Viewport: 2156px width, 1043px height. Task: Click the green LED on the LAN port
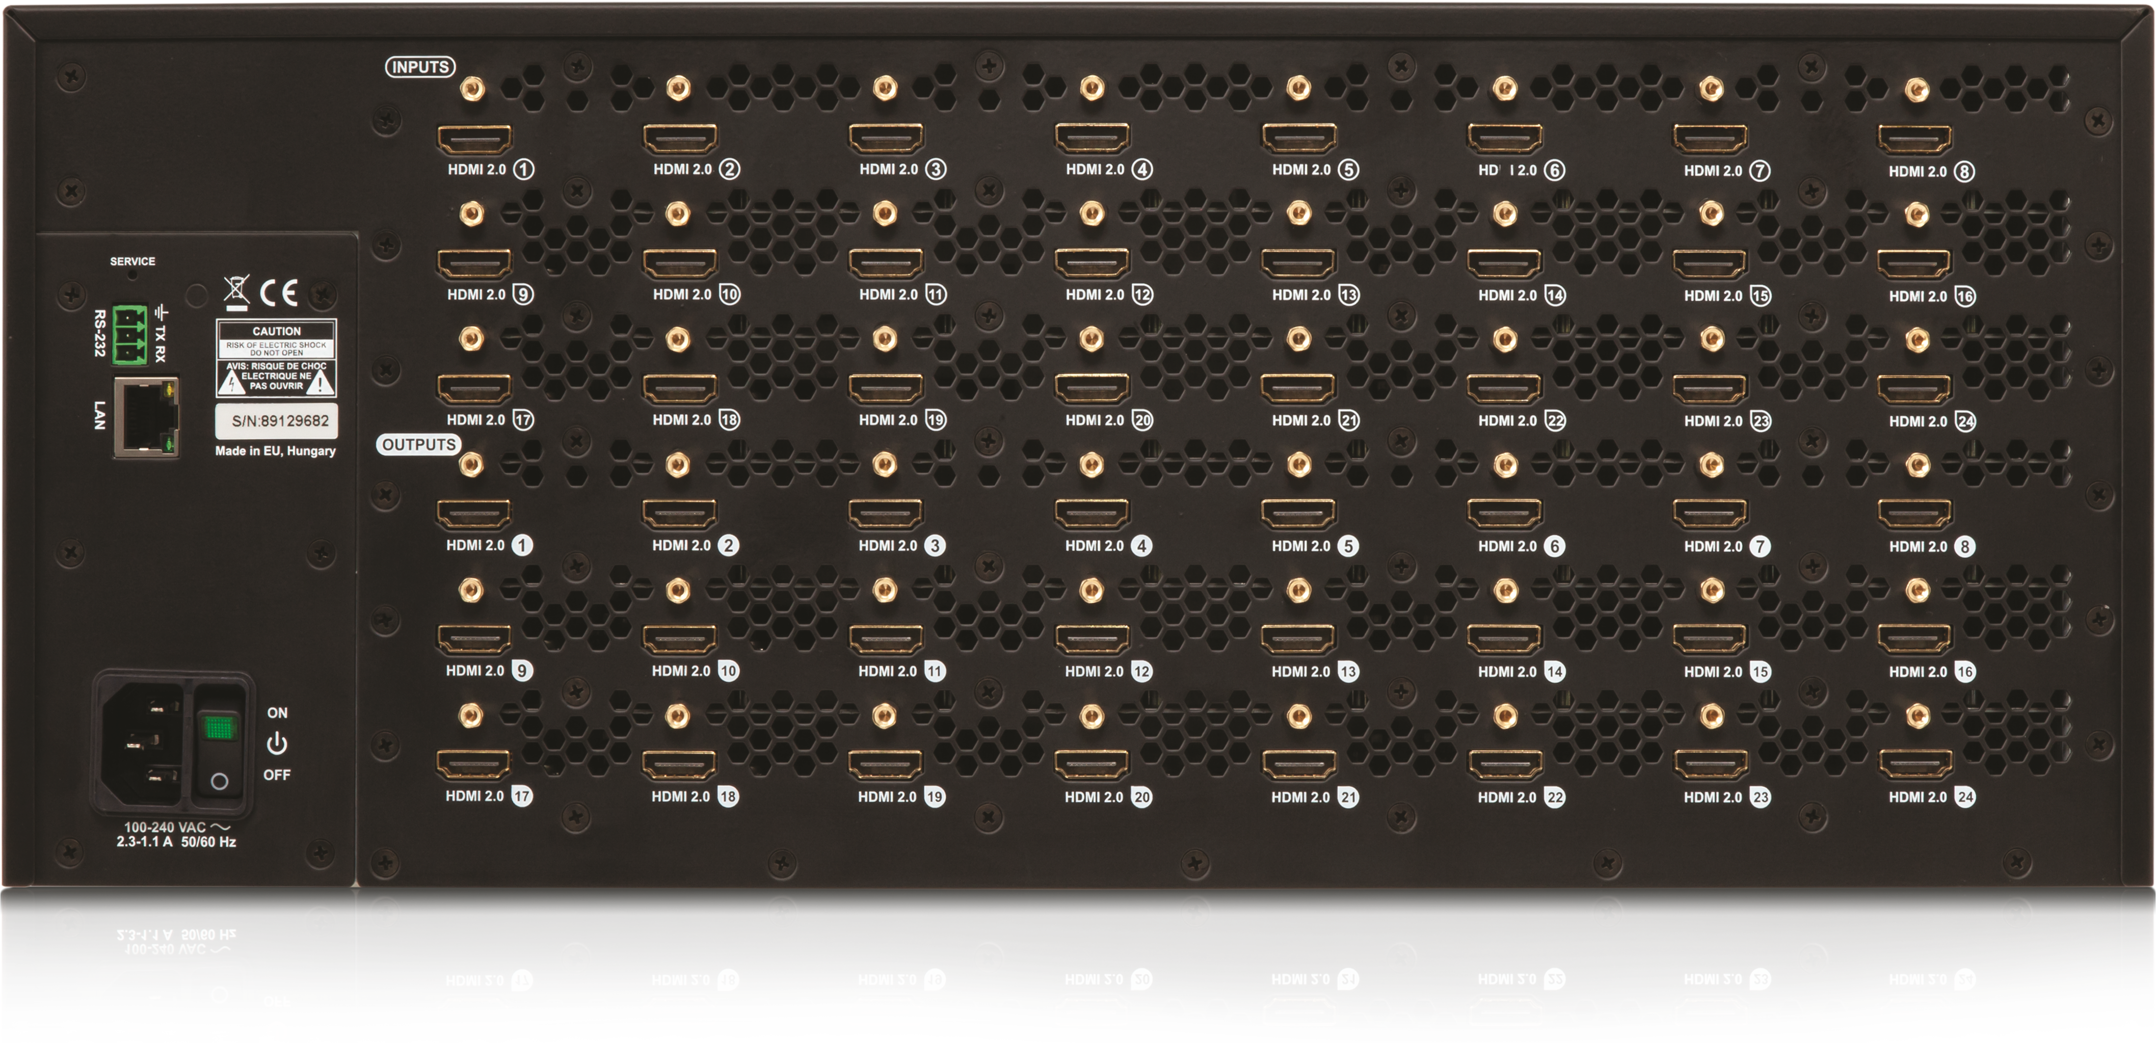point(169,444)
